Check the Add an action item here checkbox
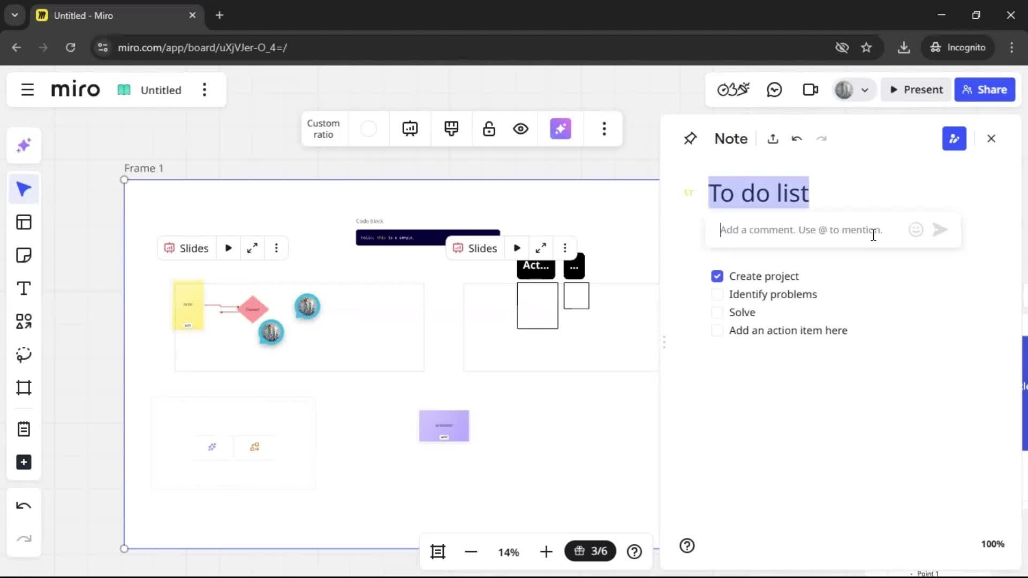 pyautogui.click(x=717, y=331)
